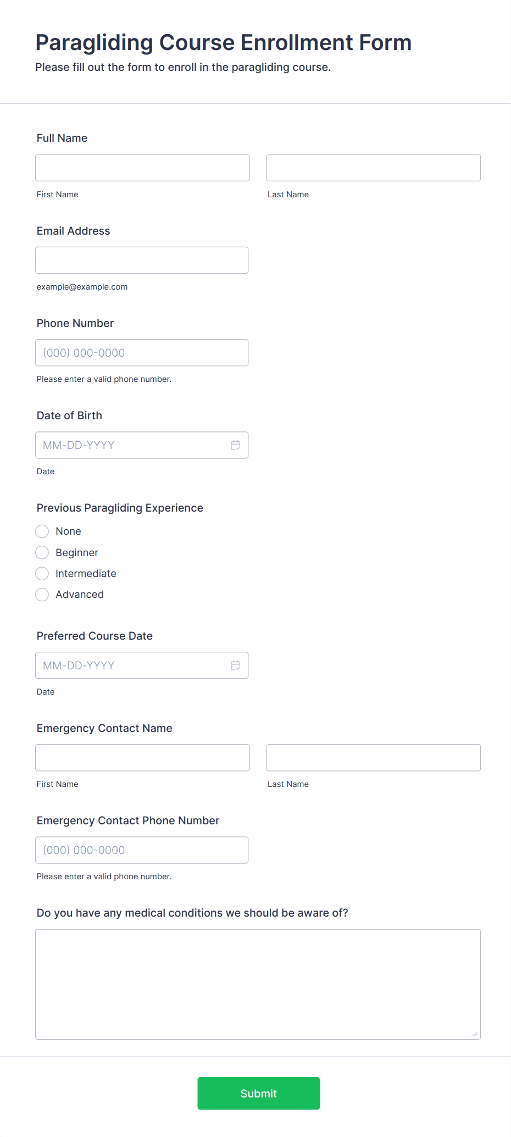Click the Phone Number input field
511x1137 pixels.
pos(142,353)
